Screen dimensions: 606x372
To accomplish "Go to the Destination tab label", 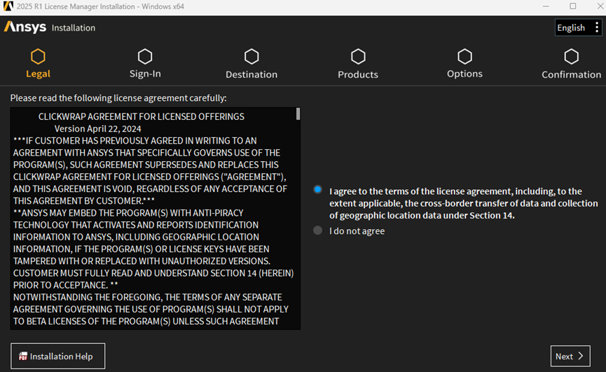I will pyautogui.click(x=252, y=74).
